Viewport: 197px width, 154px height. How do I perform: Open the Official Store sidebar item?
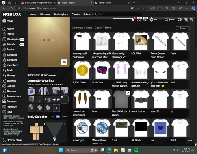12,140
